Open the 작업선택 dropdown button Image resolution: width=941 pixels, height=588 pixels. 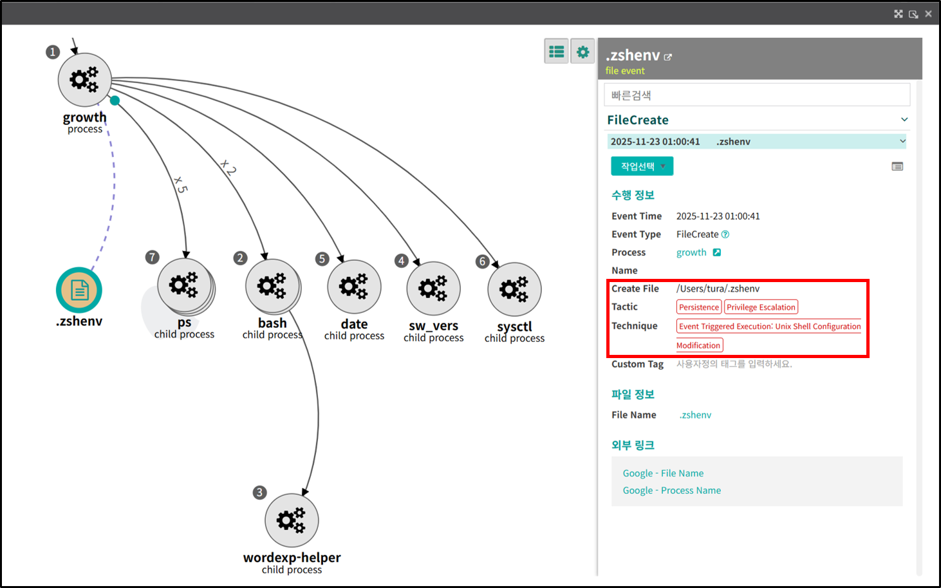pyautogui.click(x=642, y=166)
